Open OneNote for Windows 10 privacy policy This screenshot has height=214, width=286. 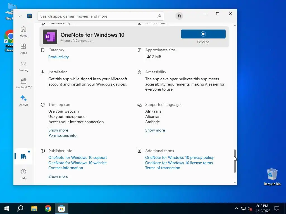pyautogui.click(x=179, y=157)
